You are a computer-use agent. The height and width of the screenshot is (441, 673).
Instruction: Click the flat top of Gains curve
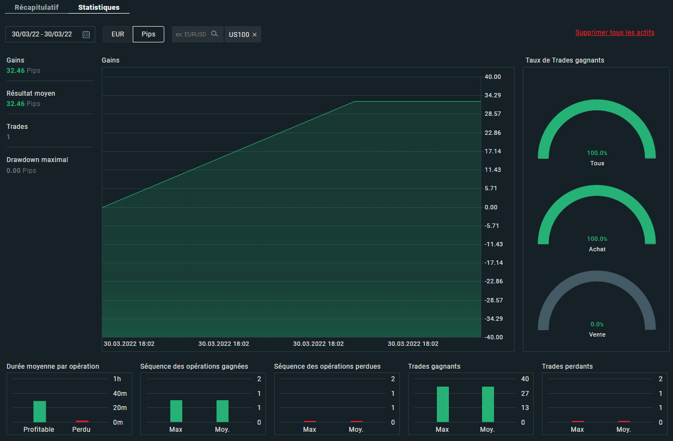[x=418, y=101]
